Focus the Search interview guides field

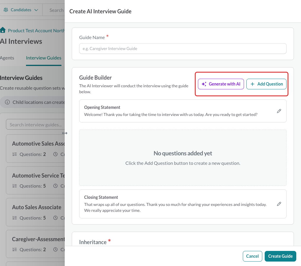point(35,125)
